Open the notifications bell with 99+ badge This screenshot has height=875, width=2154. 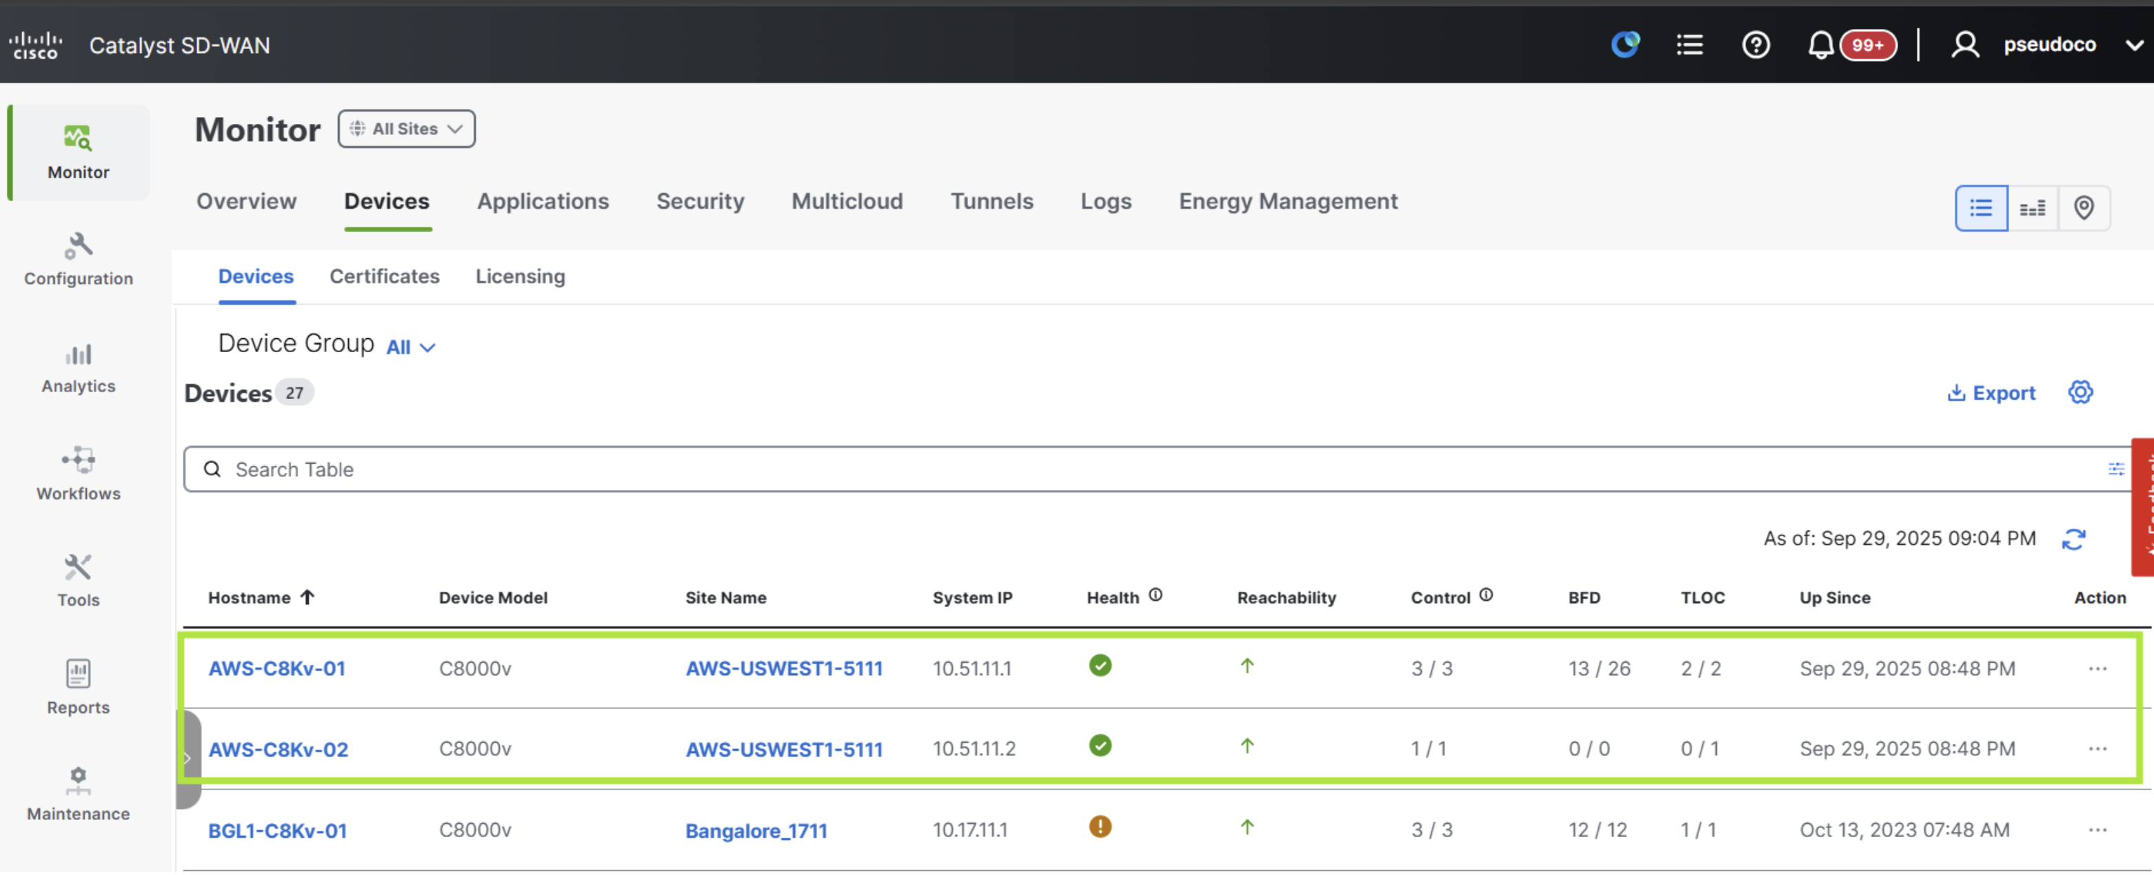pos(1851,44)
